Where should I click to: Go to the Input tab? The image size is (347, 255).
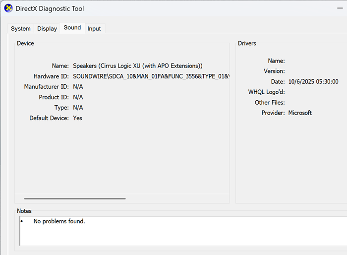tap(94, 29)
